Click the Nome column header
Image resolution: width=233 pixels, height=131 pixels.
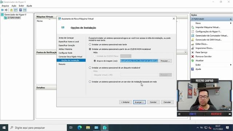(x=40, y=21)
